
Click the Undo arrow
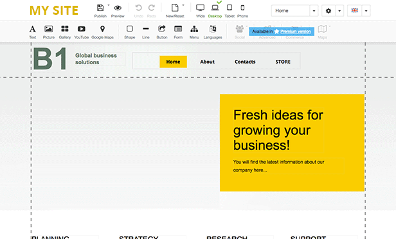pos(138,8)
